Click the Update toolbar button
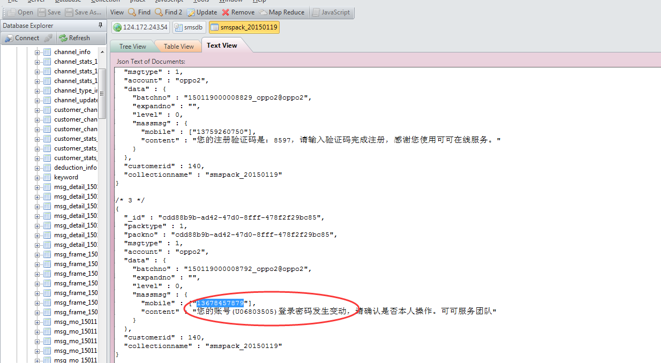 tap(202, 12)
